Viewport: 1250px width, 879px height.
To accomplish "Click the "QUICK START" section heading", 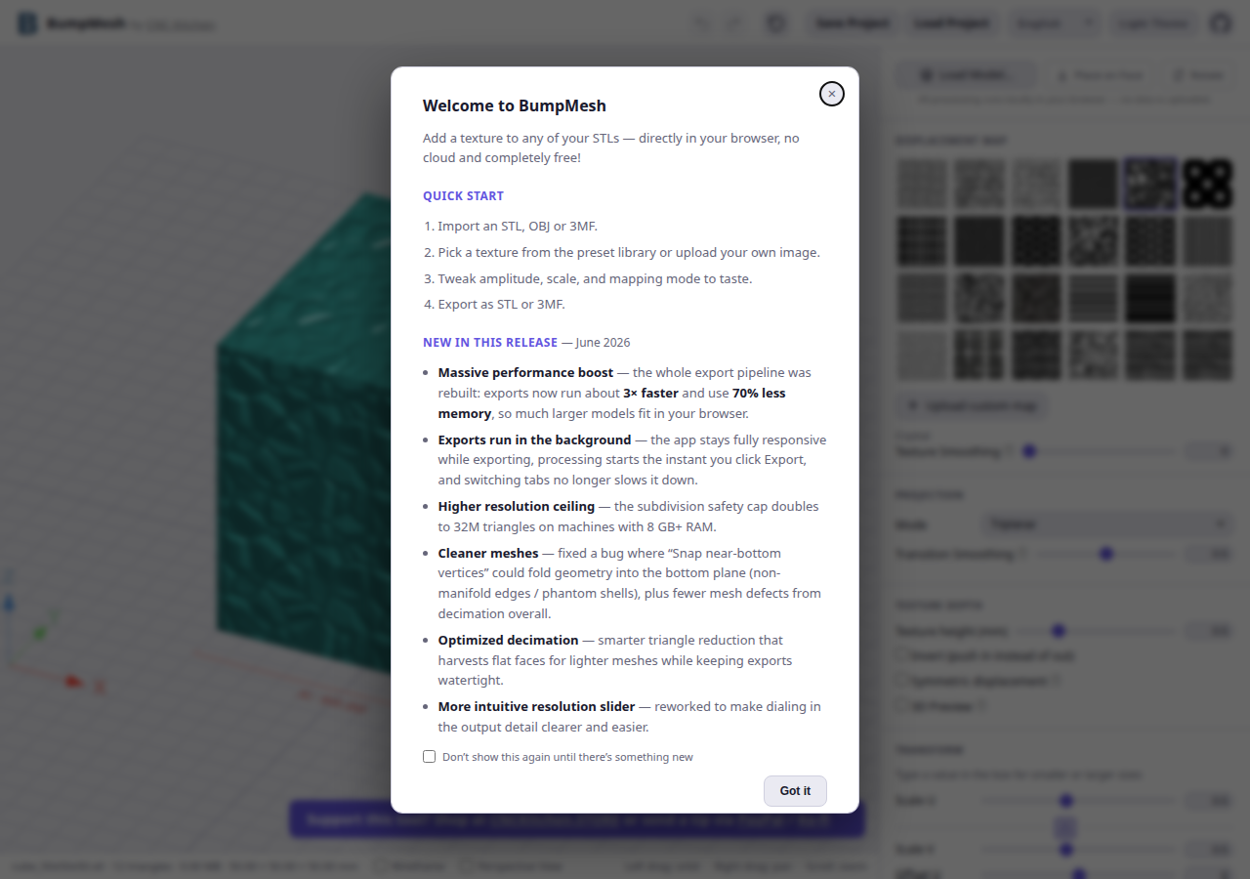I will coord(463,196).
